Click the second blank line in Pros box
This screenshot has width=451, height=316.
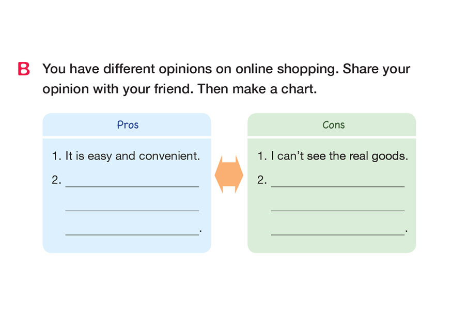132,209
